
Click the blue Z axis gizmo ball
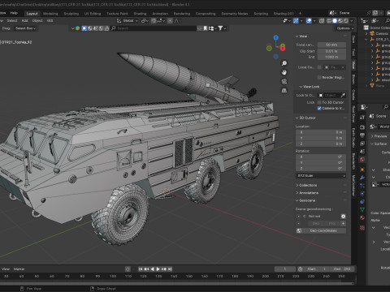point(276,37)
